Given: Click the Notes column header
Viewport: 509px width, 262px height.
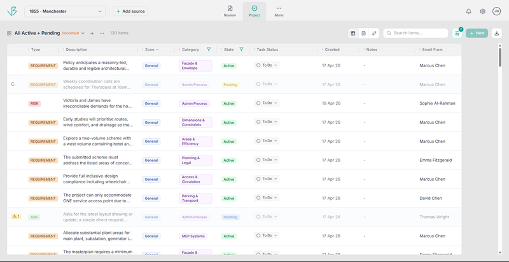Looking at the screenshot, I should 372,49.
